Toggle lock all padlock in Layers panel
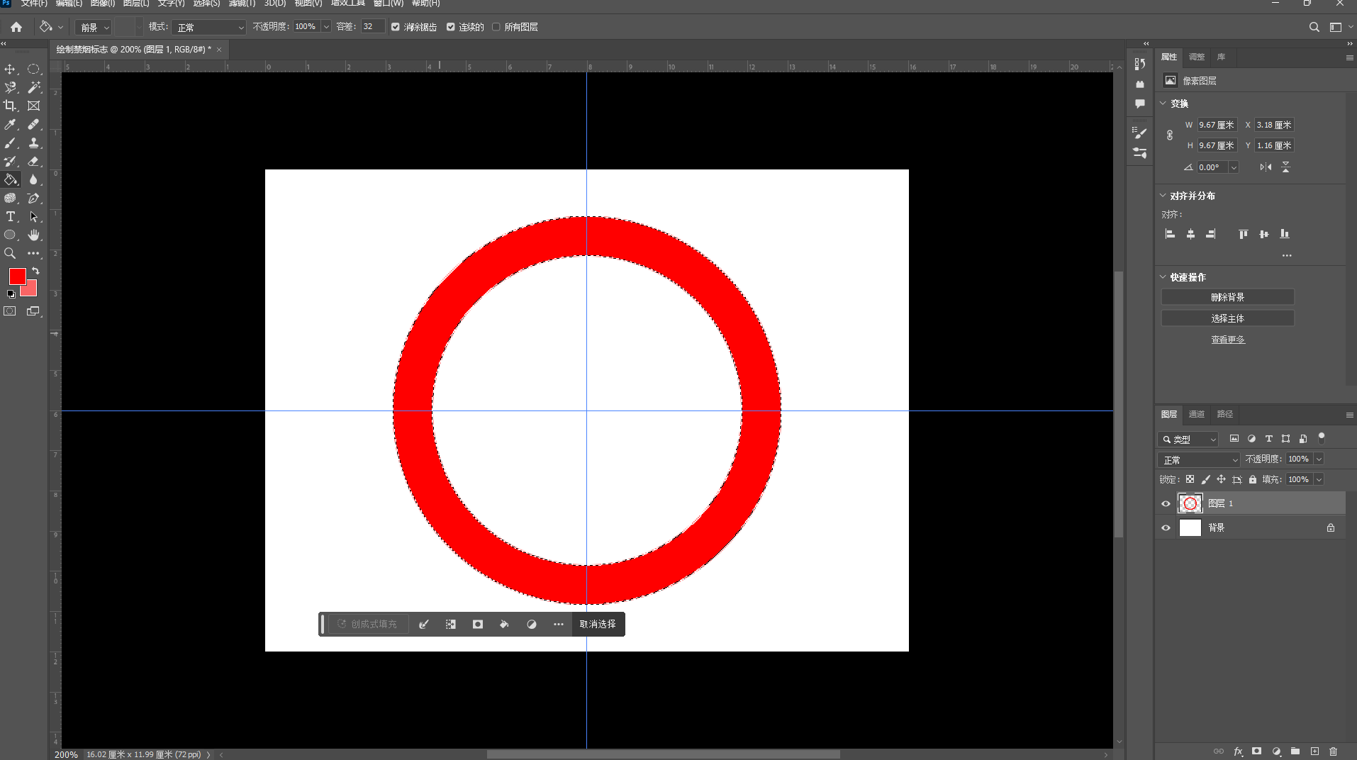The image size is (1357, 760). pyautogui.click(x=1253, y=479)
